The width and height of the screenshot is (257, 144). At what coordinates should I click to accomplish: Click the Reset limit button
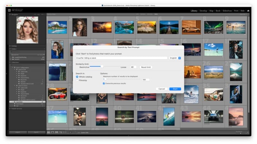point(146,67)
